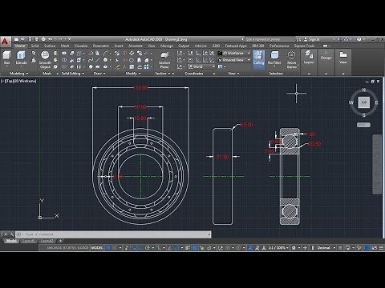Open the annotation scale 1:1 dropdown
Screen dimensions: 385x288
(278, 248)
